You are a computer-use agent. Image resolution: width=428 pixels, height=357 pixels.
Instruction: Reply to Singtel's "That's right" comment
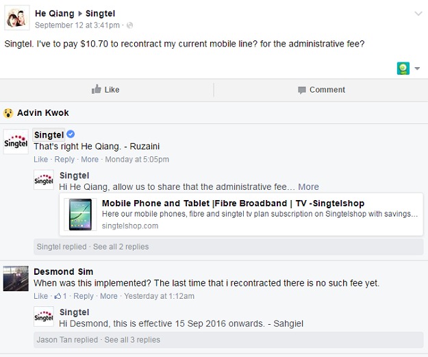tap(64, 160)
